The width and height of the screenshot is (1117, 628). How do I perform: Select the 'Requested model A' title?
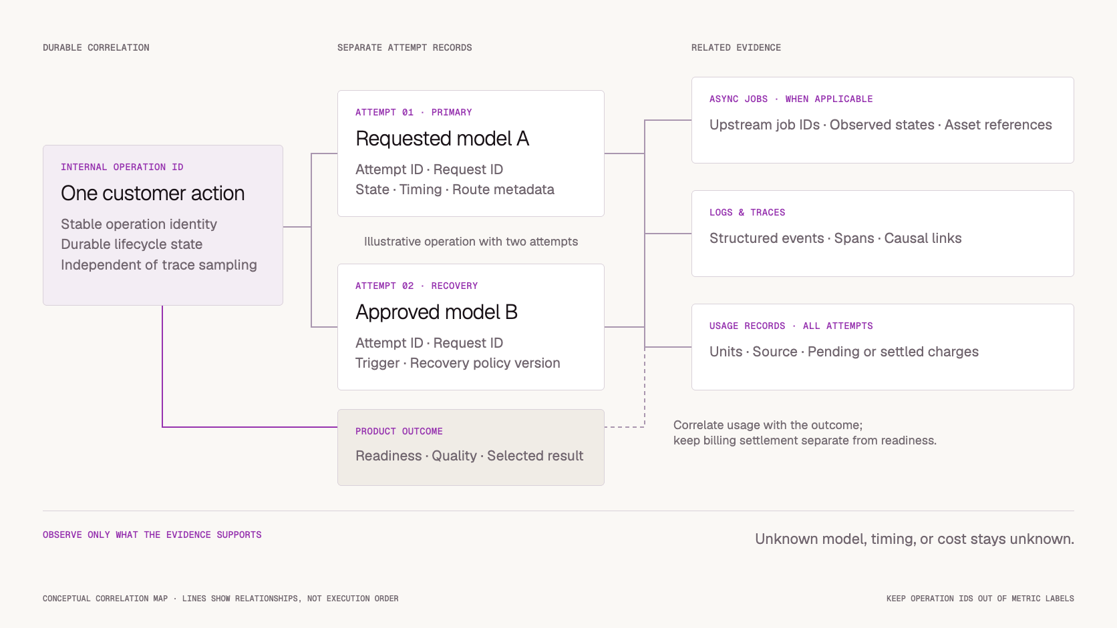click(442, 139)
